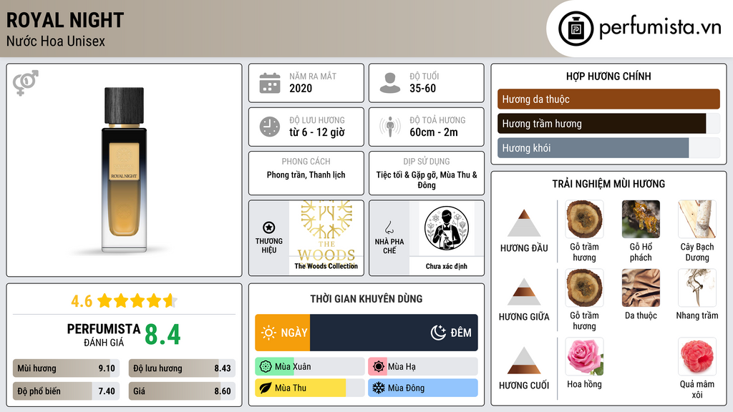Viewport: 733px width, 412px height.
Task: Click the Hoa hồng note image
Action: click(584, 356)
